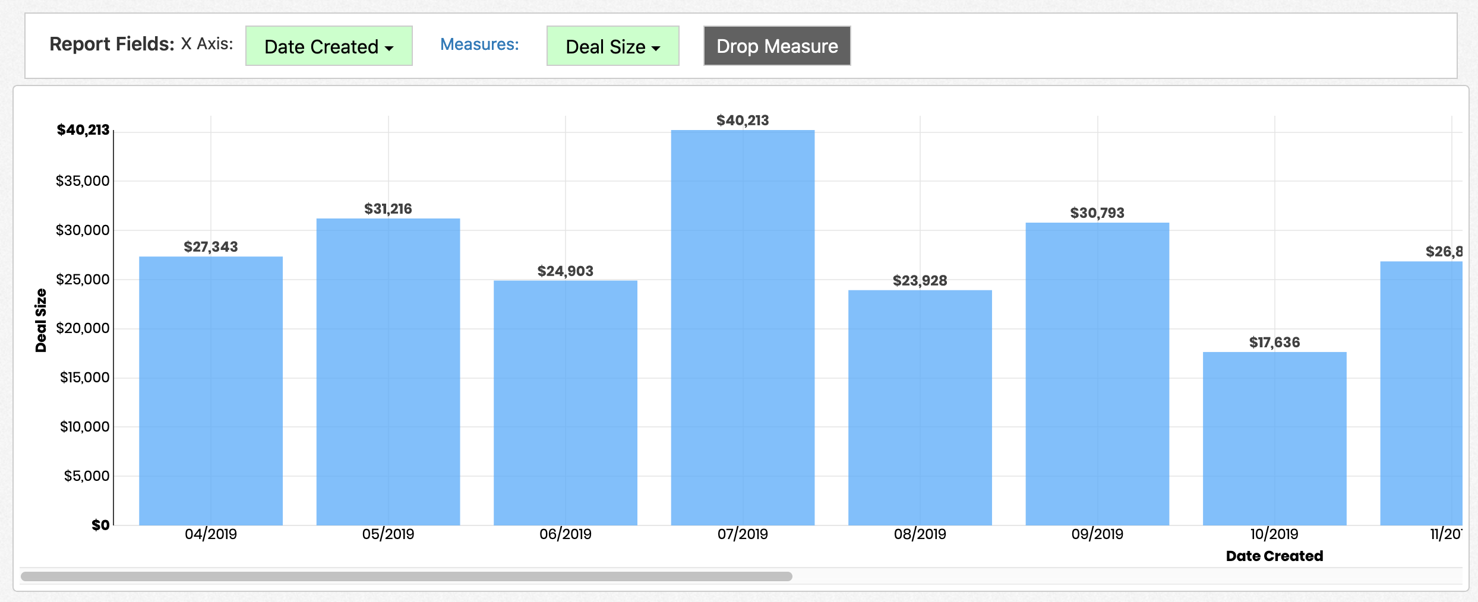Select the shortest bar for 10/2019
This screenshot has height=602, width=1478.
point(1274,438)
